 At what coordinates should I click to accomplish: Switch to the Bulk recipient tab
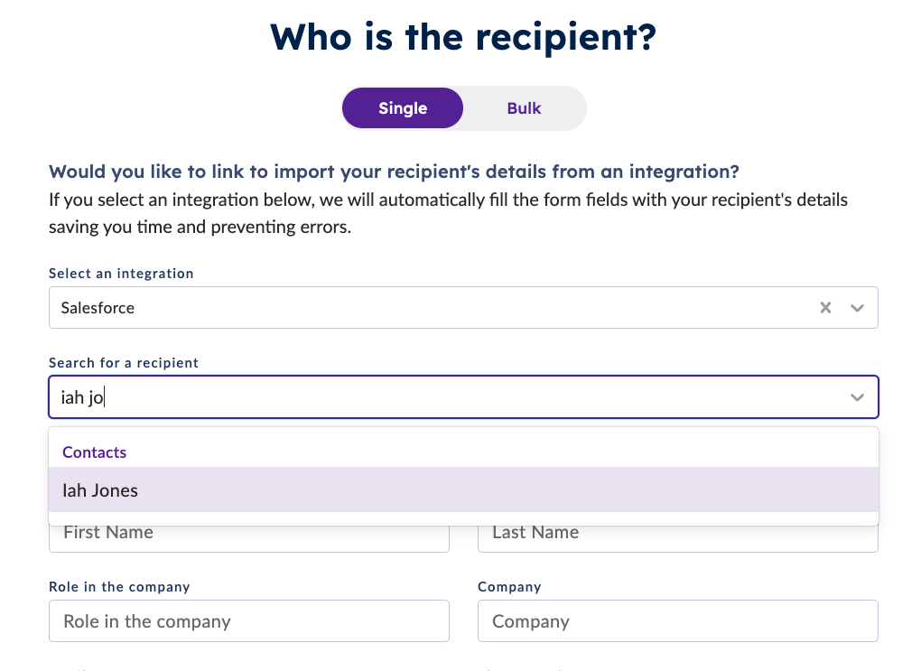click(524, 107)
